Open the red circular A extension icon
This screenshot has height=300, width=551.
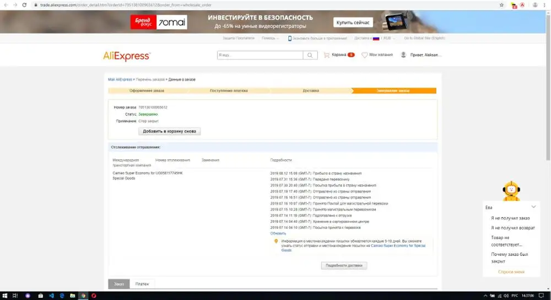pos(522,5)
